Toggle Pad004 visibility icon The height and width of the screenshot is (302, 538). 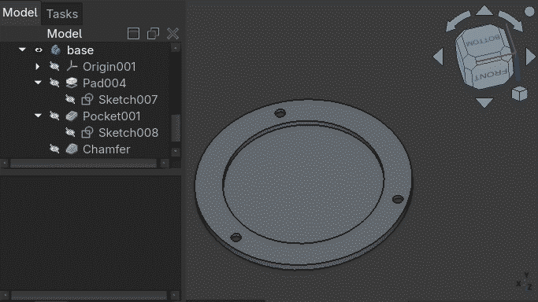click(x=54, y=83)
